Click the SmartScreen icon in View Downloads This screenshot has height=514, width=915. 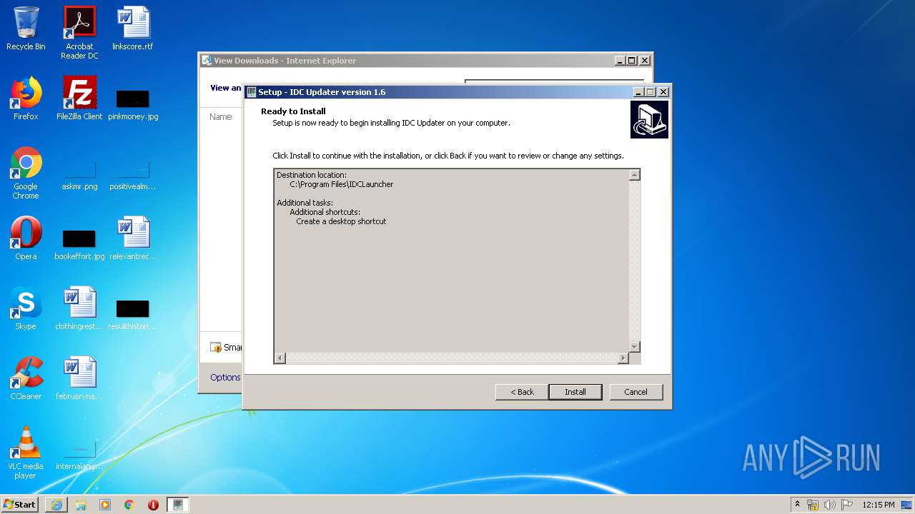216,348
